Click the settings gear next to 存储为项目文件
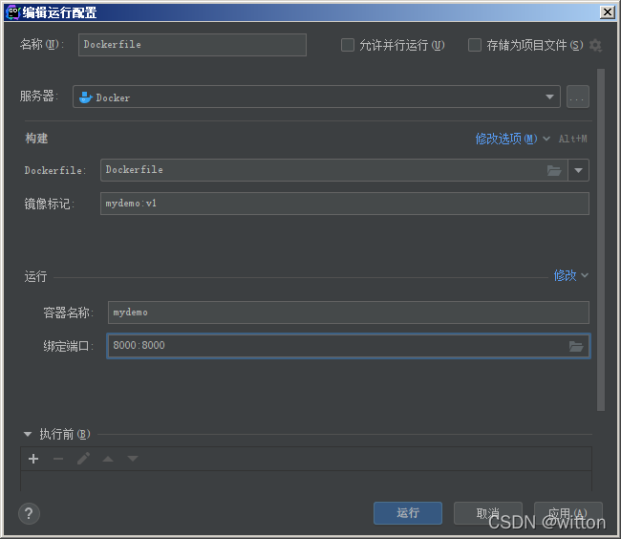This screenshot has width=621, height=539. tap(595, 45)
